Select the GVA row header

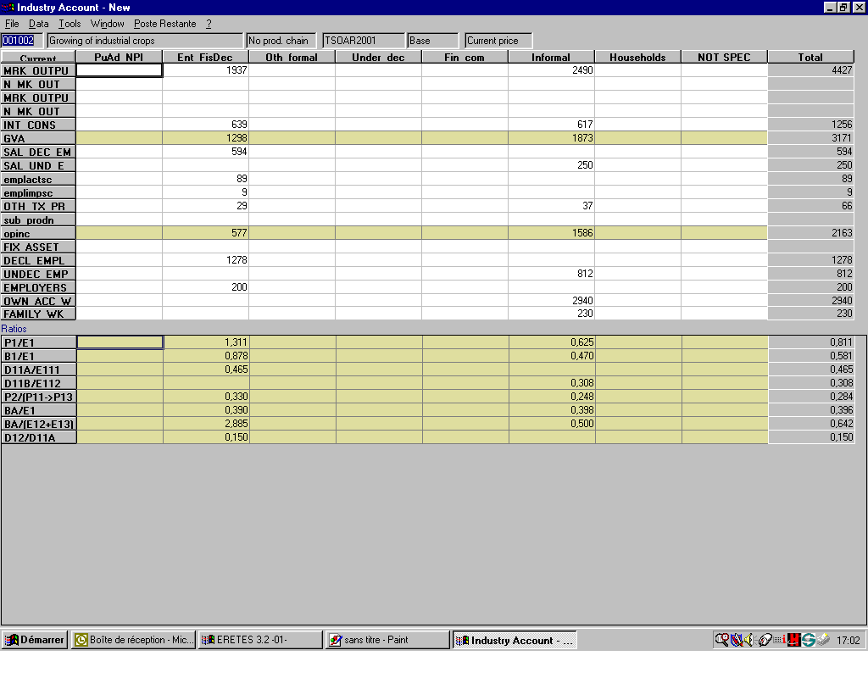[x=38, y=138]
